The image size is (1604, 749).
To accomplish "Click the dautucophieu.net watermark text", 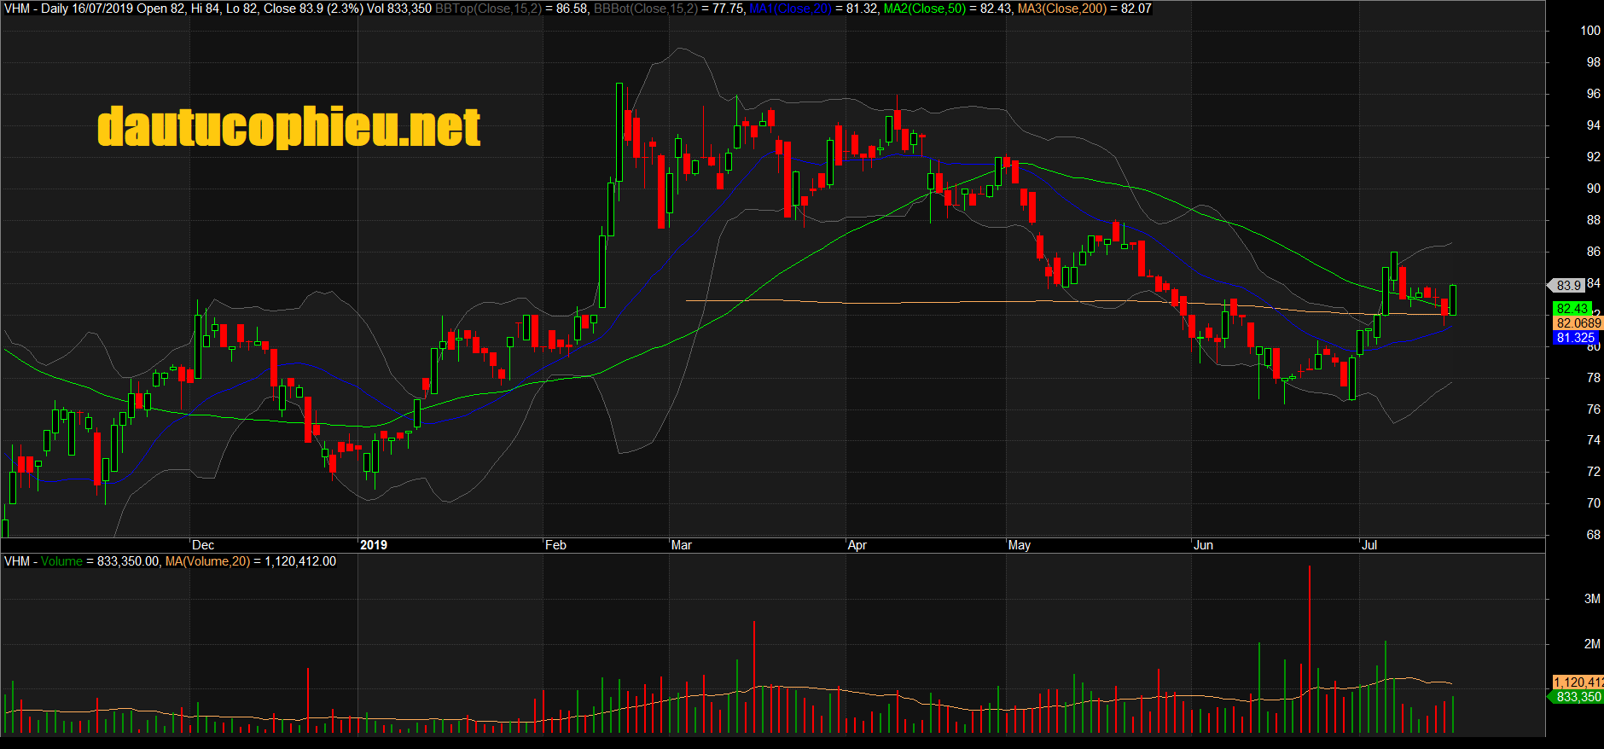I will tap(288, 127).
